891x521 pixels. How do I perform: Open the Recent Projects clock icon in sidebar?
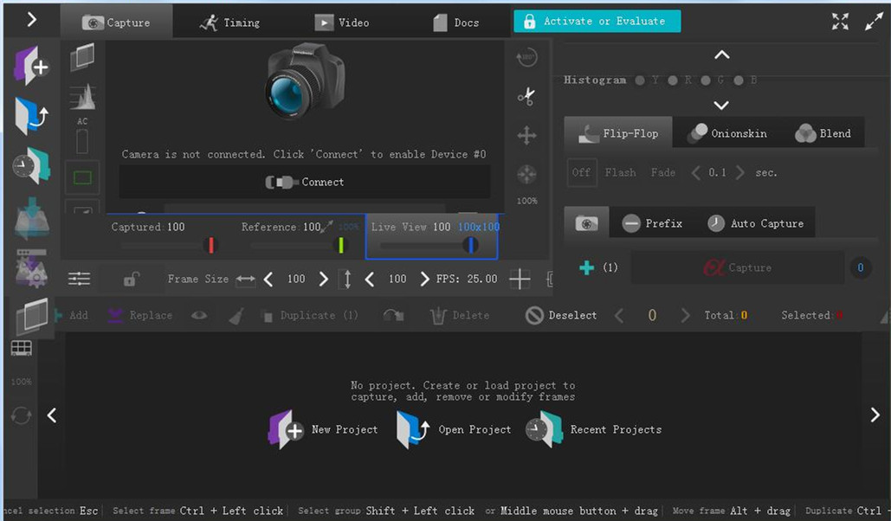[x=31, y=165]
